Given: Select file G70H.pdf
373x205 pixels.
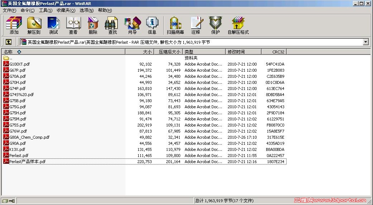Looking at the screenshot, I should point(18,82).
